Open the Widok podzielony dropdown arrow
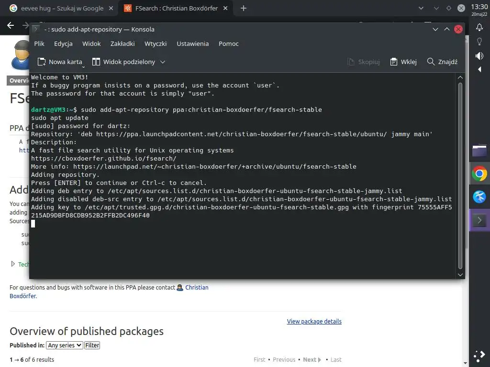490x367 pixels. 163,62
